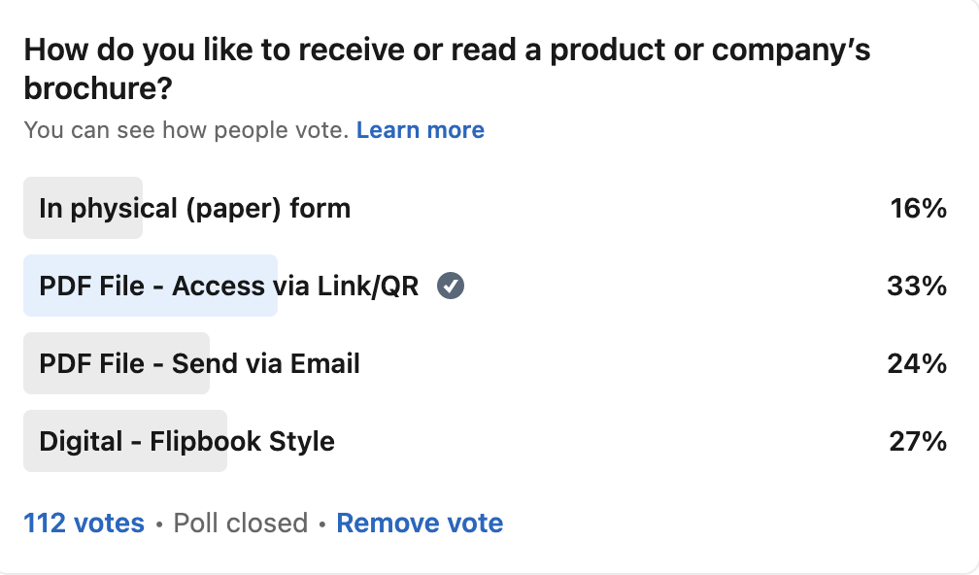View voters via 112 votes link

[x=84, y=524]
